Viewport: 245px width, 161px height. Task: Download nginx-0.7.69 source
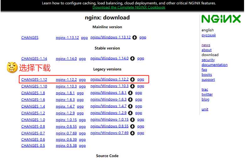(66, 133)
